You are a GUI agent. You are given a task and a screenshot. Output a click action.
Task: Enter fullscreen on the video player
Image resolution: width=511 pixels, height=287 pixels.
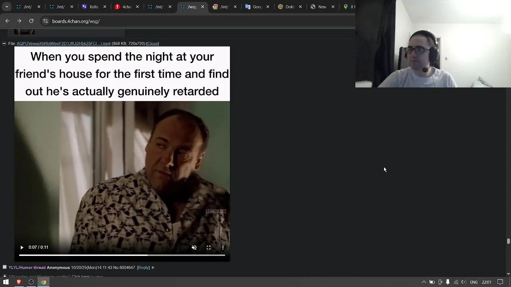point(208,248)
